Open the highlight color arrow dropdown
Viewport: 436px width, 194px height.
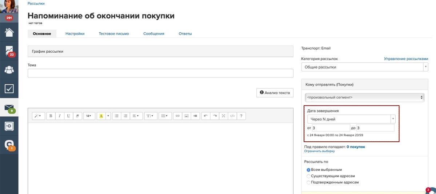pos(108,116)
